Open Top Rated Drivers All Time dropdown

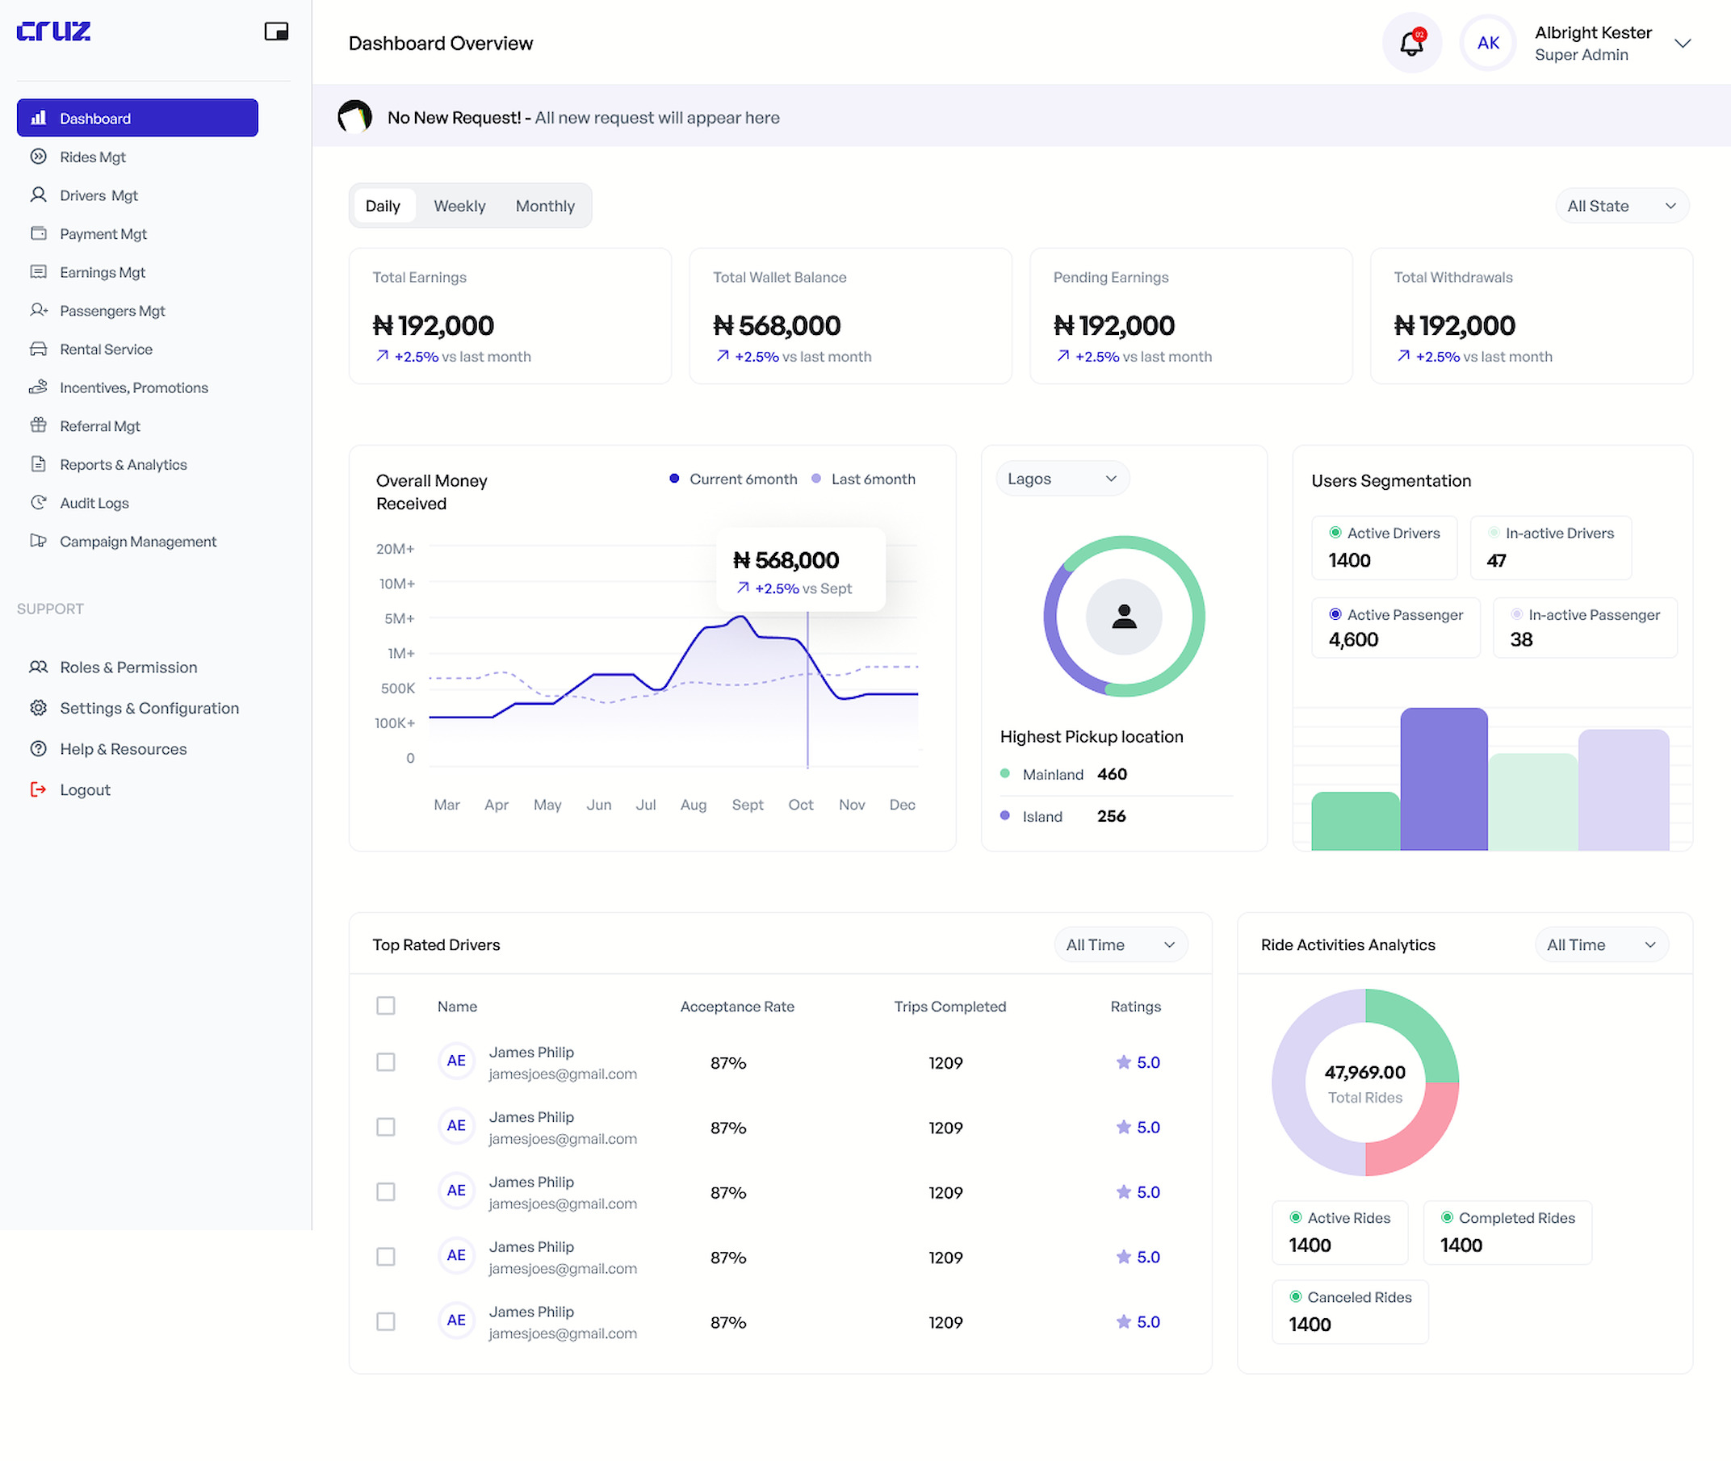(x=1121, y=945)
